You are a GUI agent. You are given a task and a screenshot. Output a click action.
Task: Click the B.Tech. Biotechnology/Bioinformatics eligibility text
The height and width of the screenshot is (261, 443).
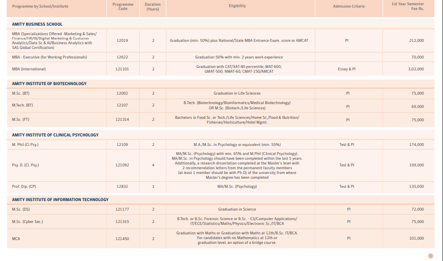(237, 106)
